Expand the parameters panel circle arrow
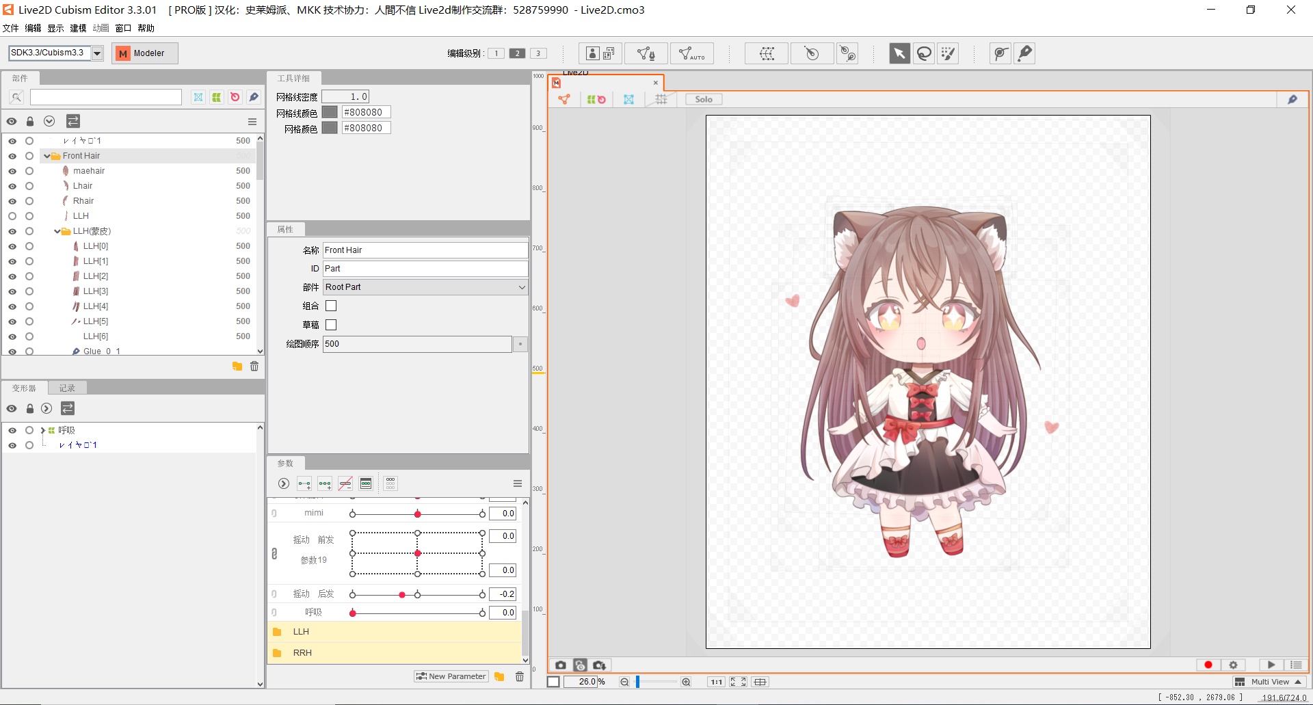This screenshot has width=1313, height=705. click(284, 484)
